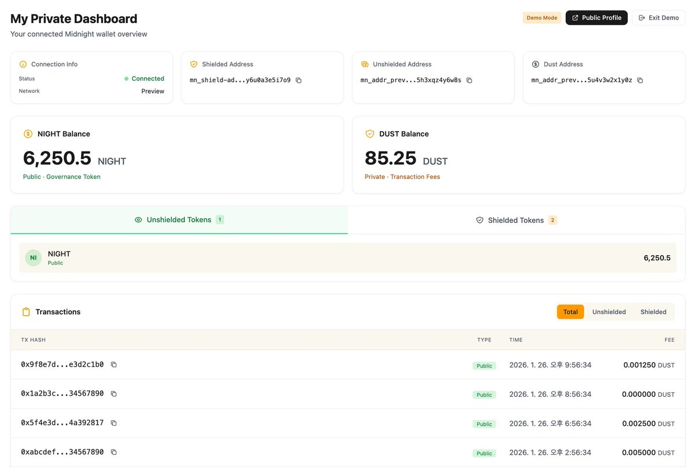Click the Shielded Address shield icon
Image resolution: width=695 pixels, height=468 pixels.
pyautogui.click(x=194, y=64)
